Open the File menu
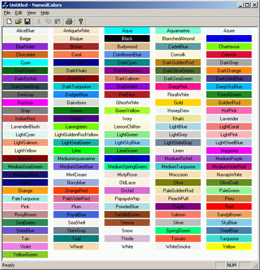260x270 pixels. (x=7, y=13)
